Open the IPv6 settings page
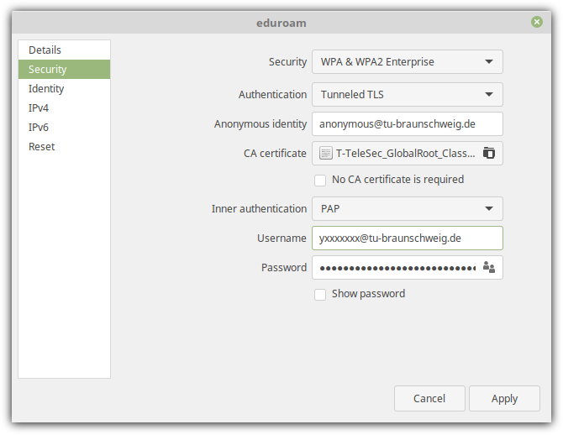The image size is (563, 435). pos(39,128)
